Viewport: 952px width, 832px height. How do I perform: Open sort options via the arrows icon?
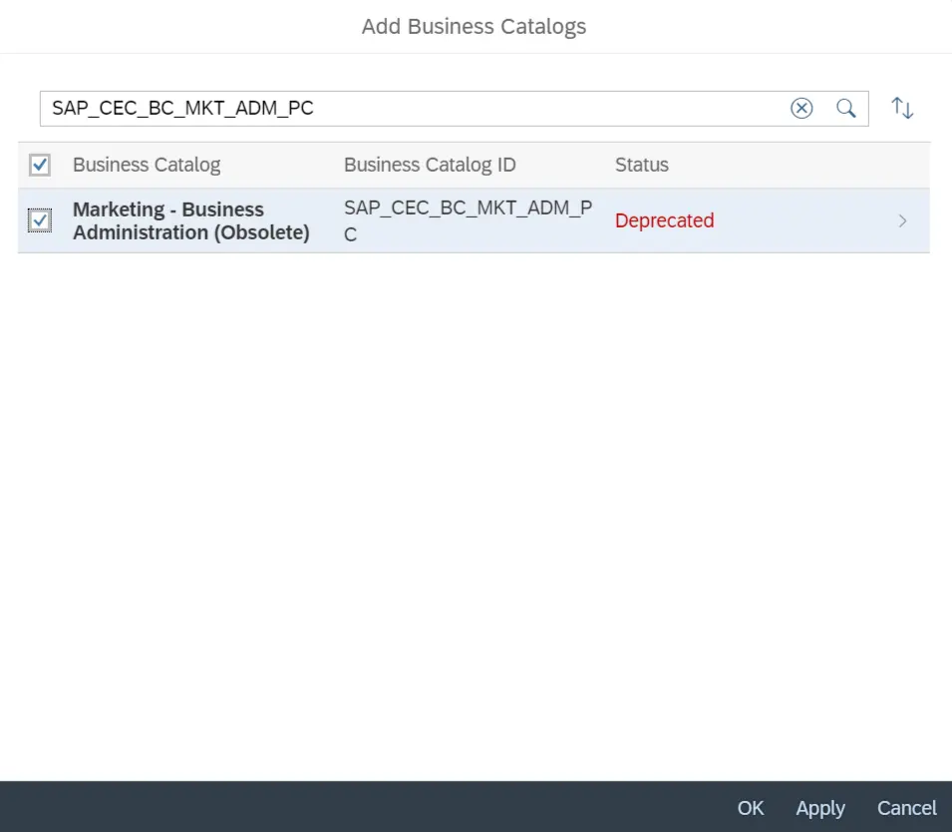pos(902,108)
